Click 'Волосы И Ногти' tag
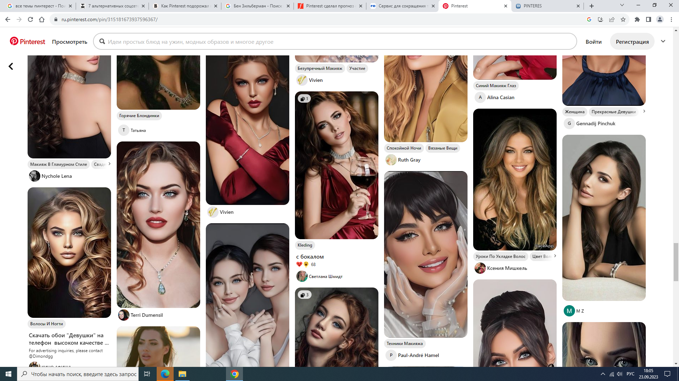The width and height of the screenshot is (679, 381). (x=47, y=324)
